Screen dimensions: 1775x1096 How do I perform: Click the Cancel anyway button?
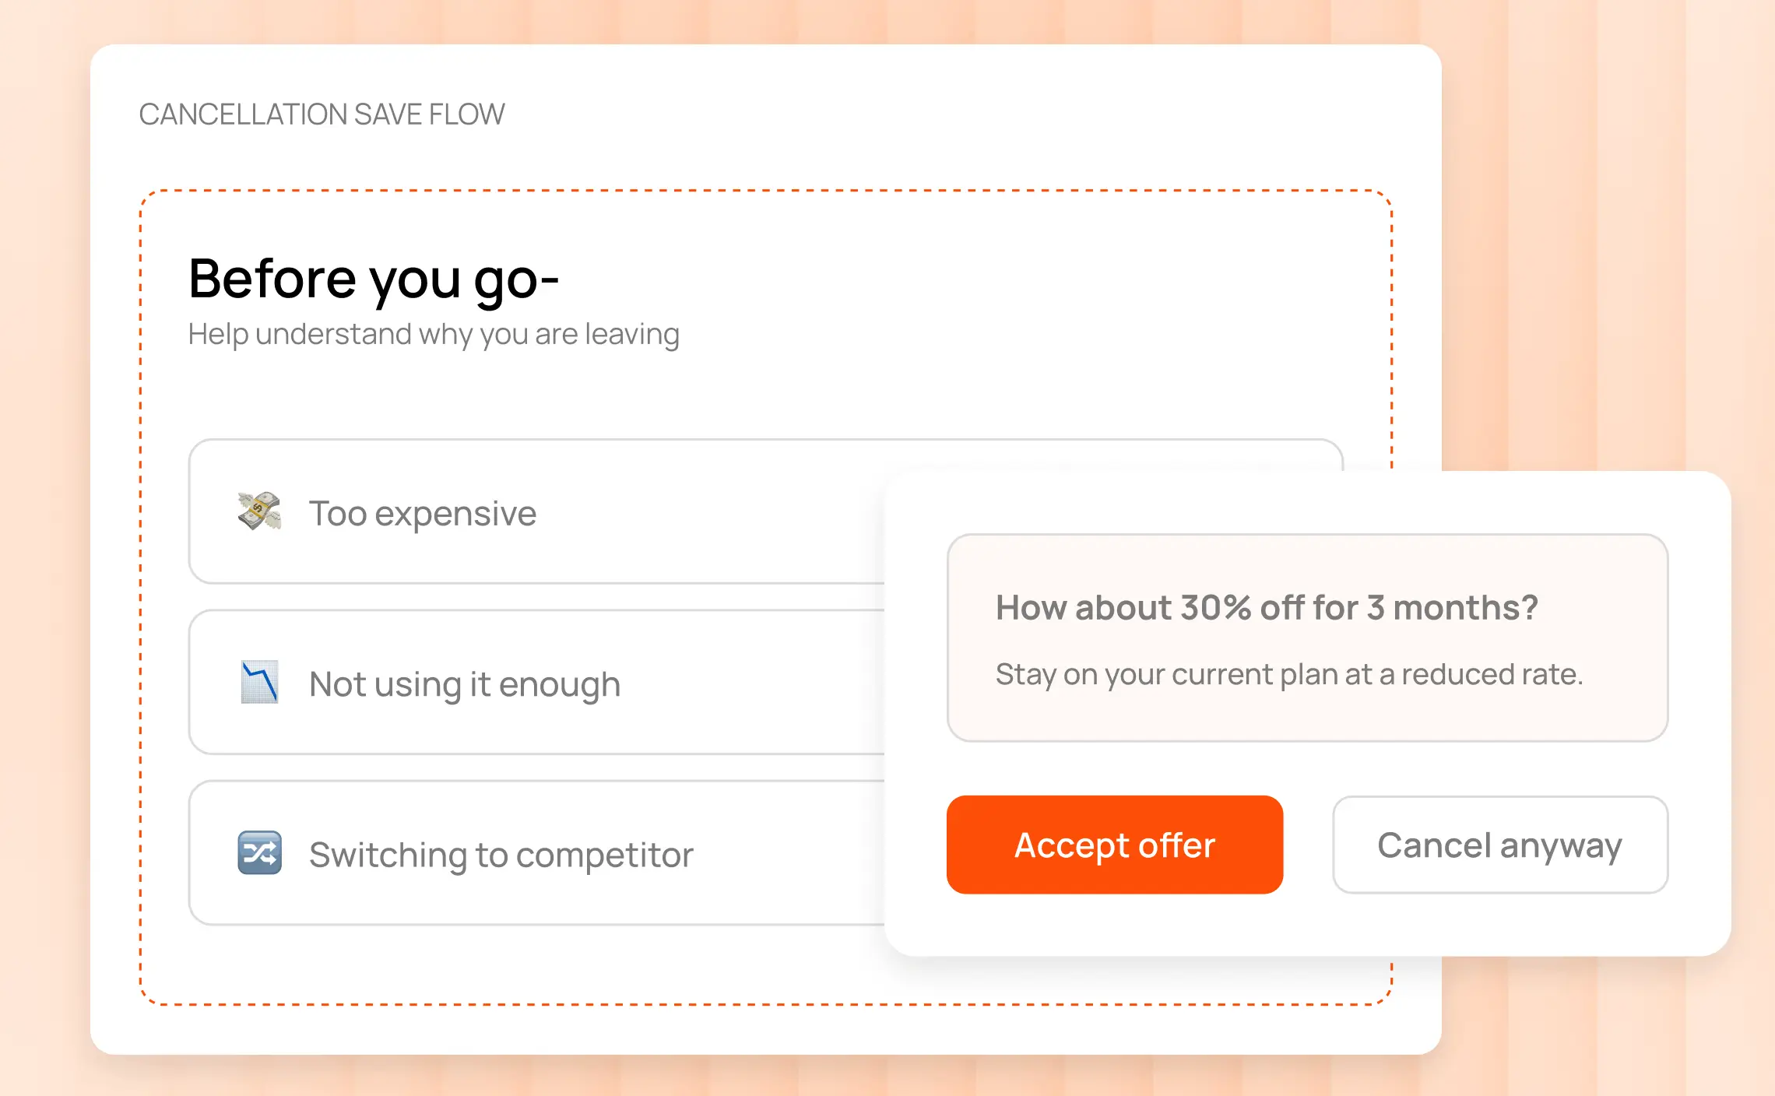coord(1499,845)
